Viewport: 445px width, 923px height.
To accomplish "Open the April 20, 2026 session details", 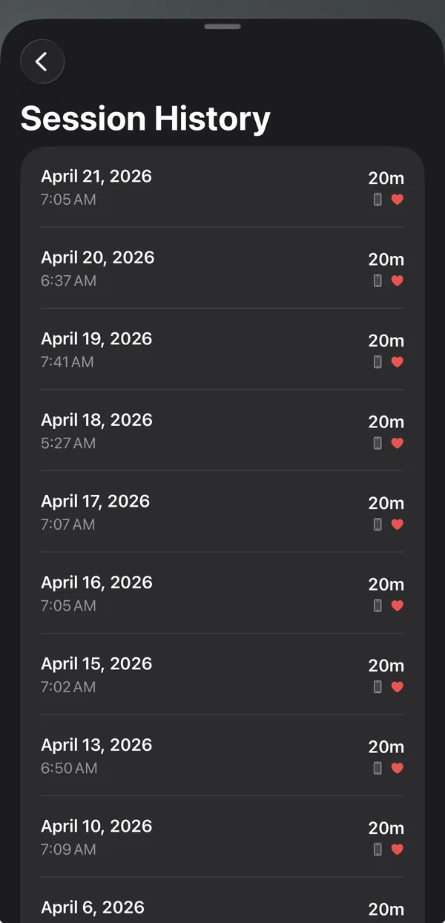I will tap(222, 268).
